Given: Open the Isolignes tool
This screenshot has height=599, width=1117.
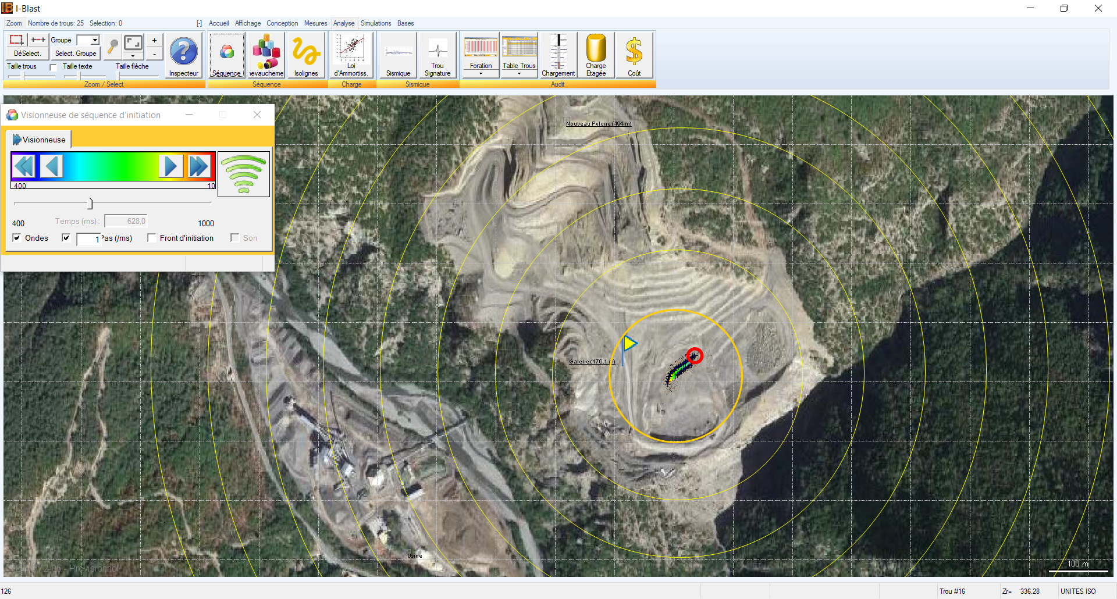Looking at the screenshot, I should click(x=306, y=56).
